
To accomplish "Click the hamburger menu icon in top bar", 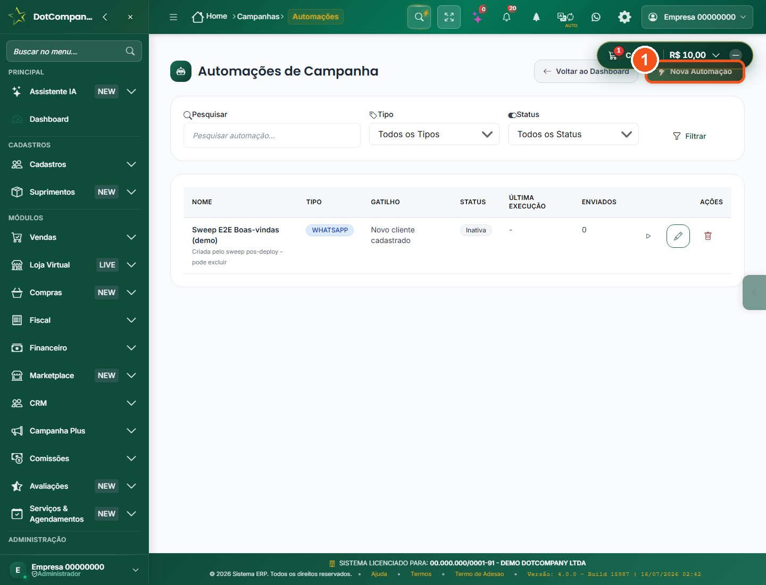I will pyautogui.click(x=173, y=17).
